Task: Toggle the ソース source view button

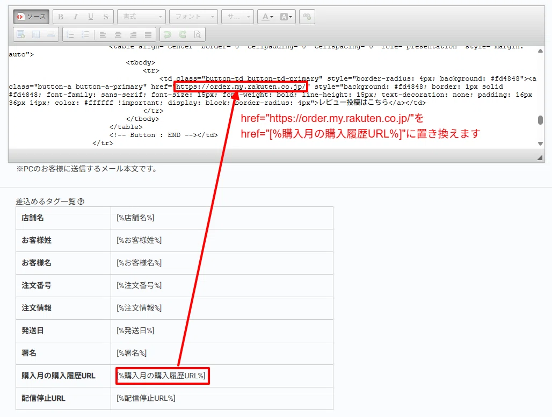Action: [31, 17]
